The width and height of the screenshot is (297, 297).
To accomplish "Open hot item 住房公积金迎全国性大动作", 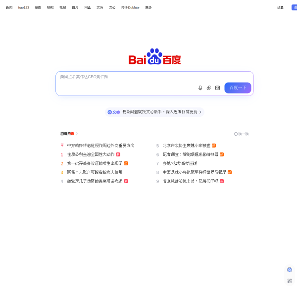I will pyautogui.click(x=91, y=154).
